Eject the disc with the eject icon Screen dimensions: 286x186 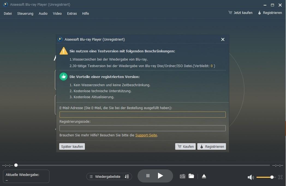(x=204, y=176)
